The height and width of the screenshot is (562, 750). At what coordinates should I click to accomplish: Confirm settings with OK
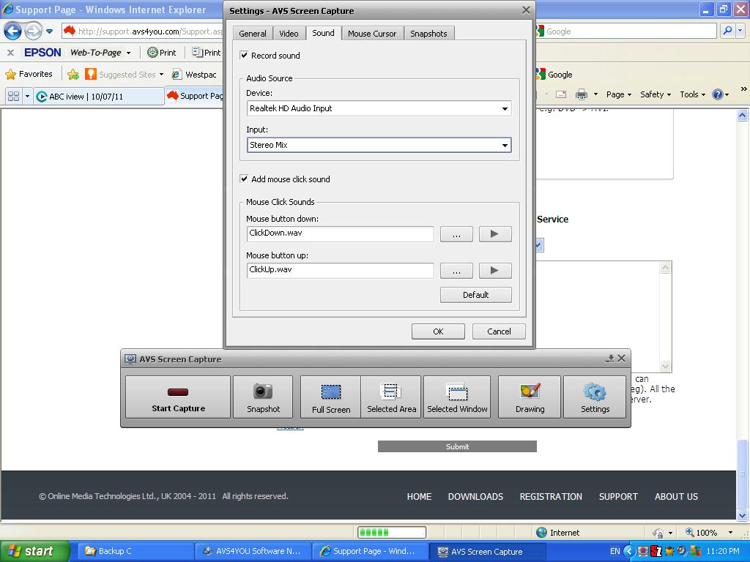[x=438, y=331]
